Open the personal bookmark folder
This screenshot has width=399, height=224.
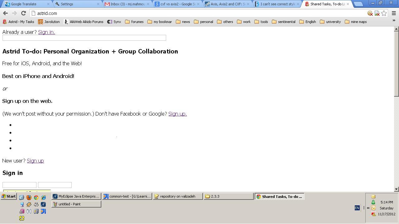pyautogui.click(x=203, y=22)
